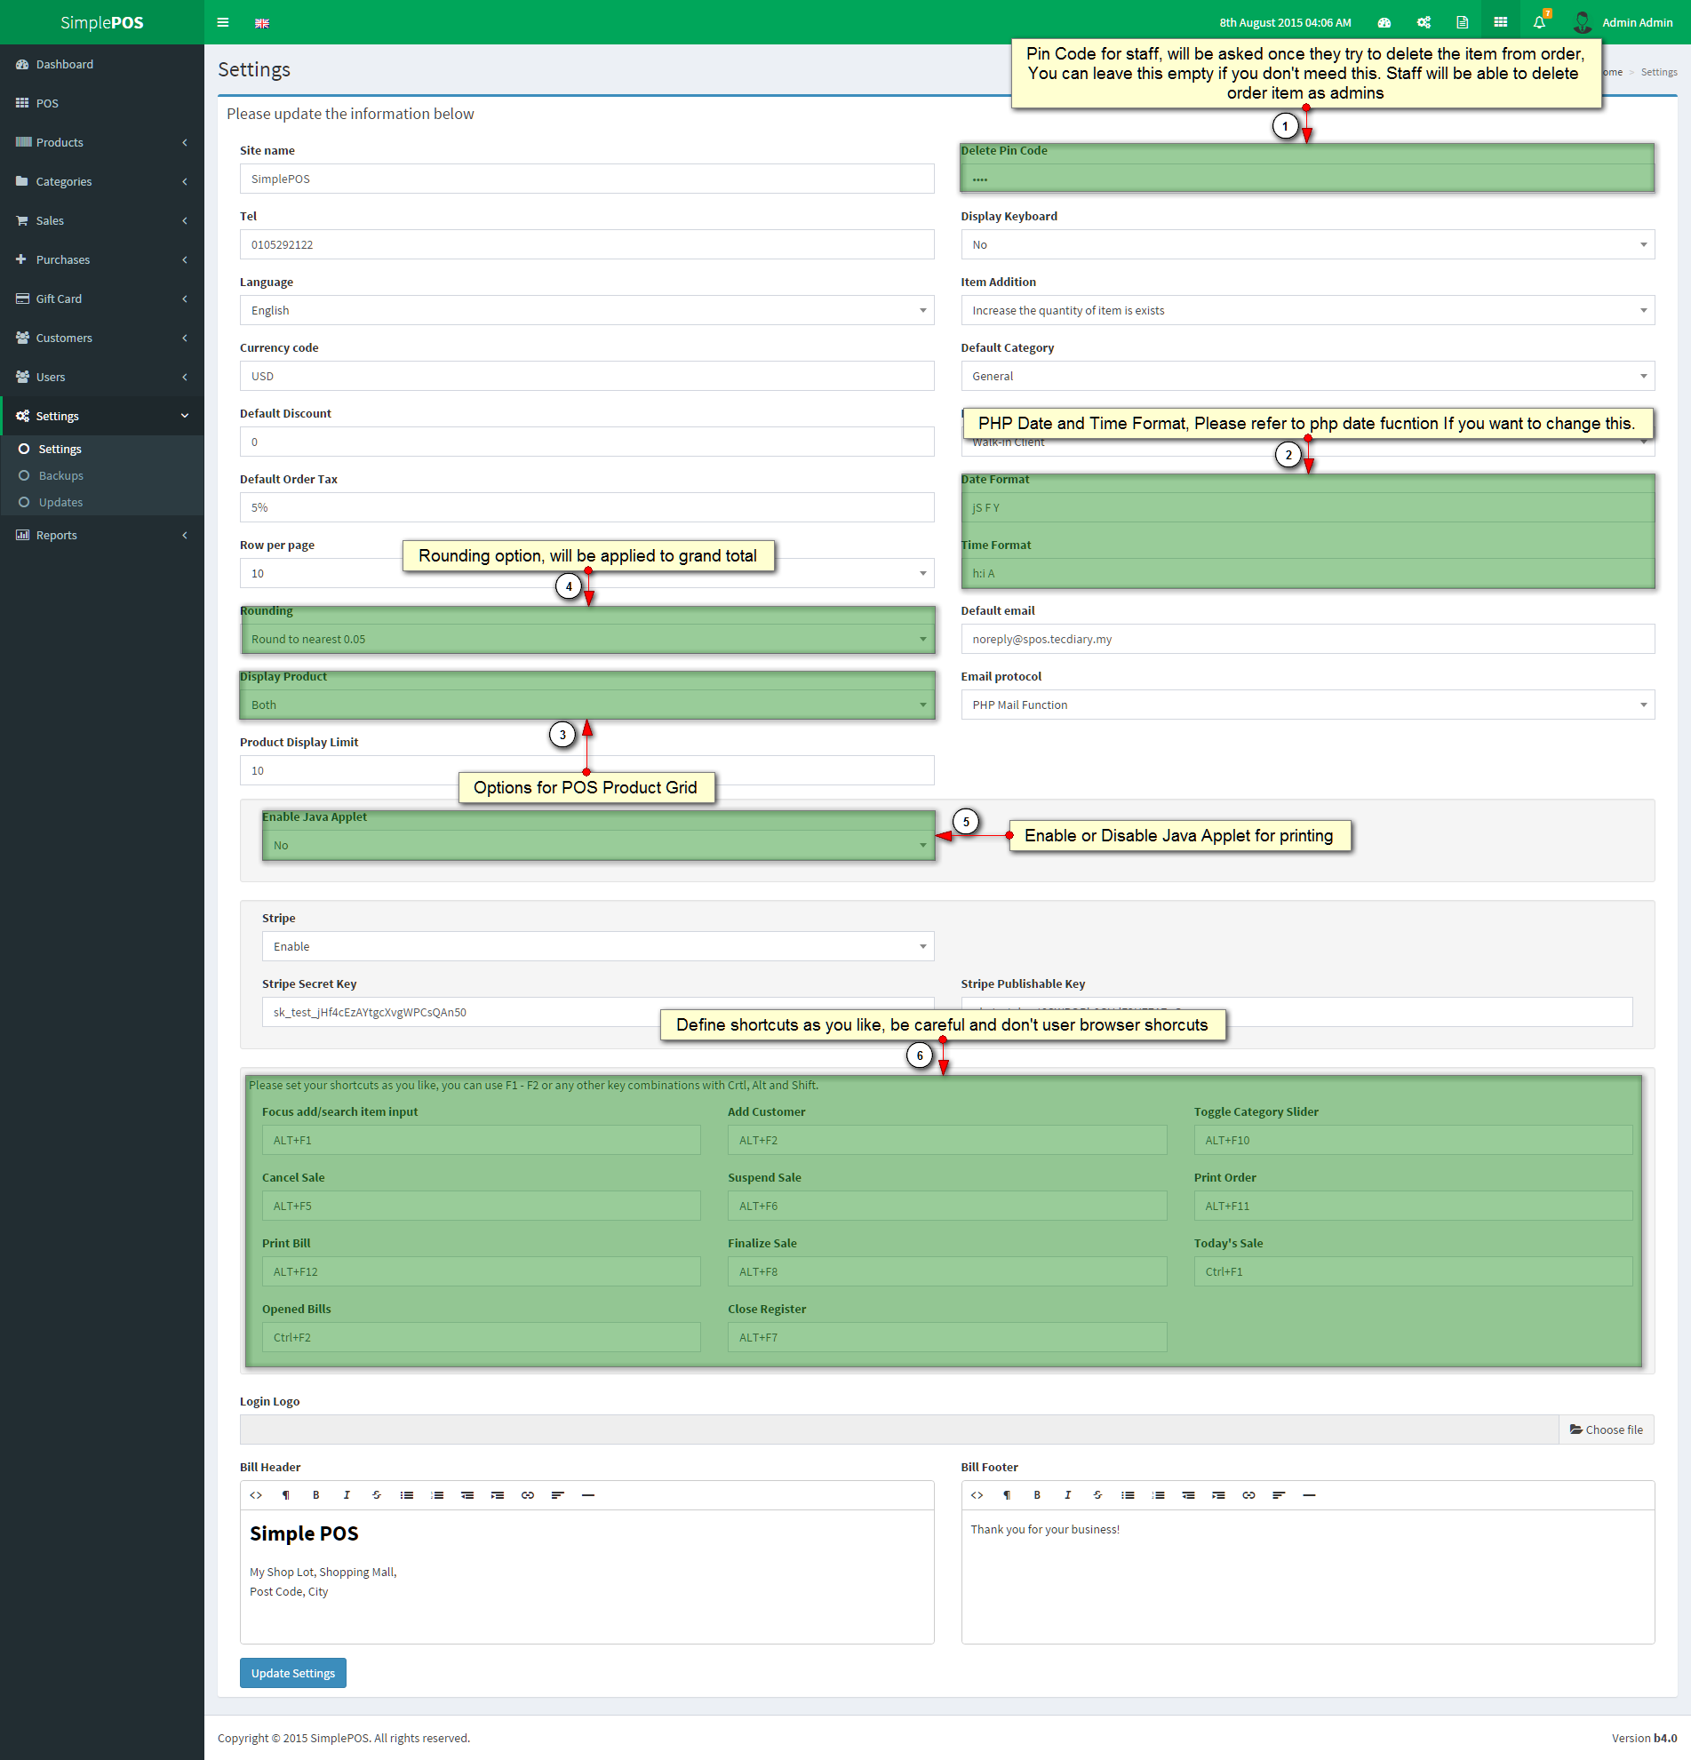Click the UK flag language icon
This screenshot has height=1760, width=1691.
click(x=262, y=23)
